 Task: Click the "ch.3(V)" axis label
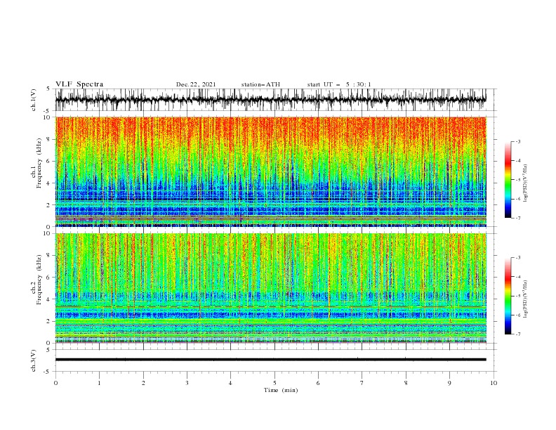33,360
